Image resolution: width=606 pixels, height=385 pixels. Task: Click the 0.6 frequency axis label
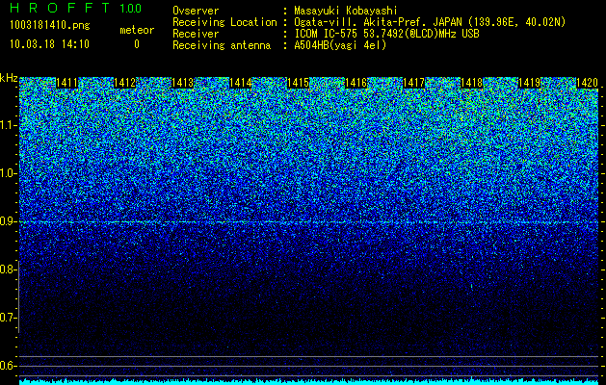8,366
